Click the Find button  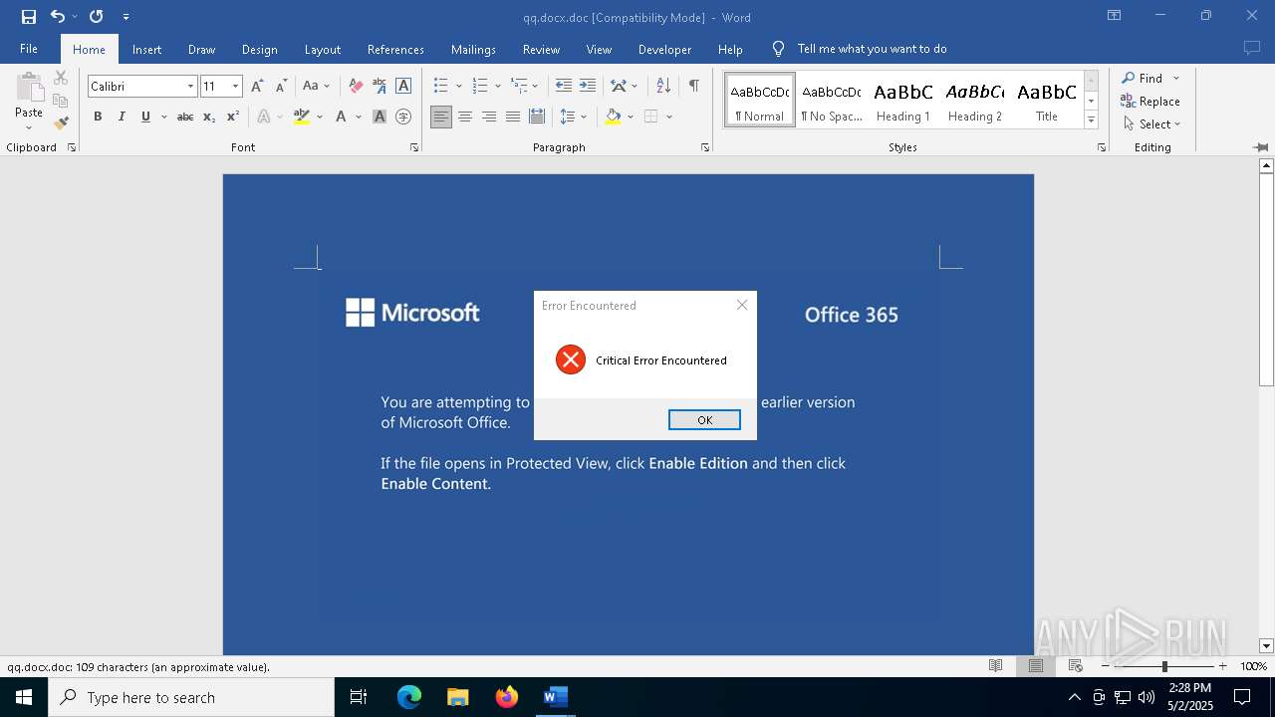point(1142,78)
